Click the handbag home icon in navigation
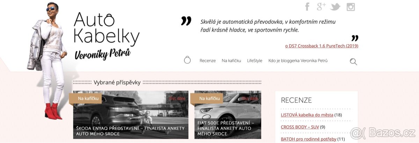The height and width of the screenshot is (143, 419). pos(188,60)
